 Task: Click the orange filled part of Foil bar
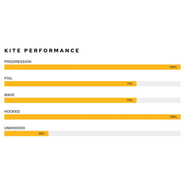point(66,84)
